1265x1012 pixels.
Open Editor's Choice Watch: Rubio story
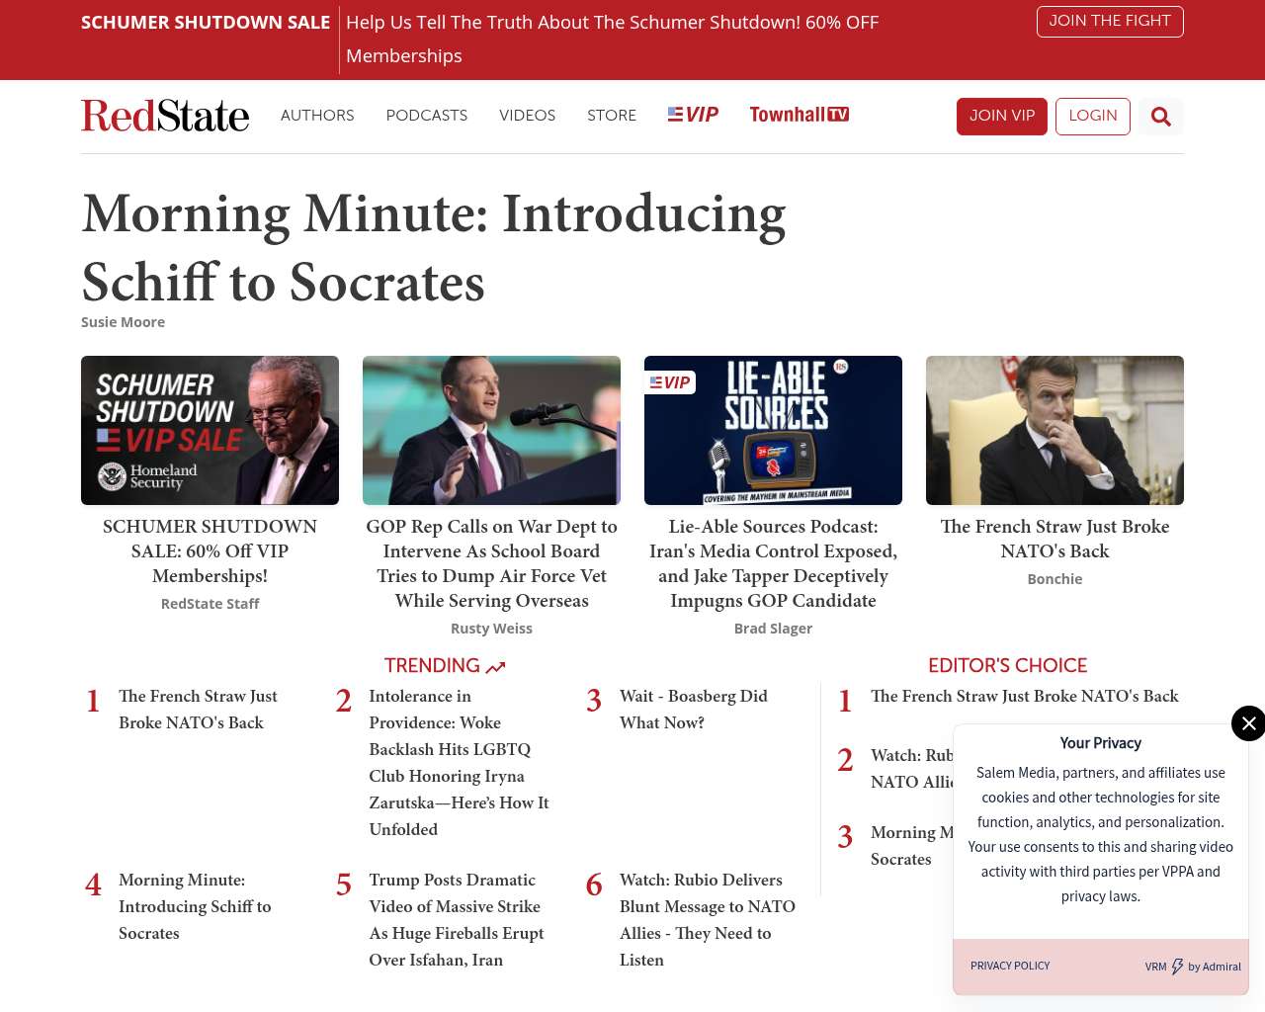coord(911,769)
